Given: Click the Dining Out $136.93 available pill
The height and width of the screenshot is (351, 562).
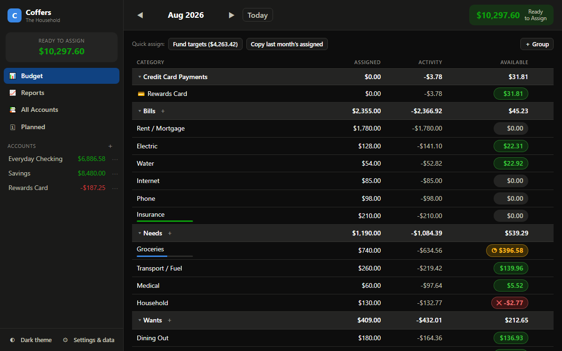Looking at the screenshot, I should 511,338.
